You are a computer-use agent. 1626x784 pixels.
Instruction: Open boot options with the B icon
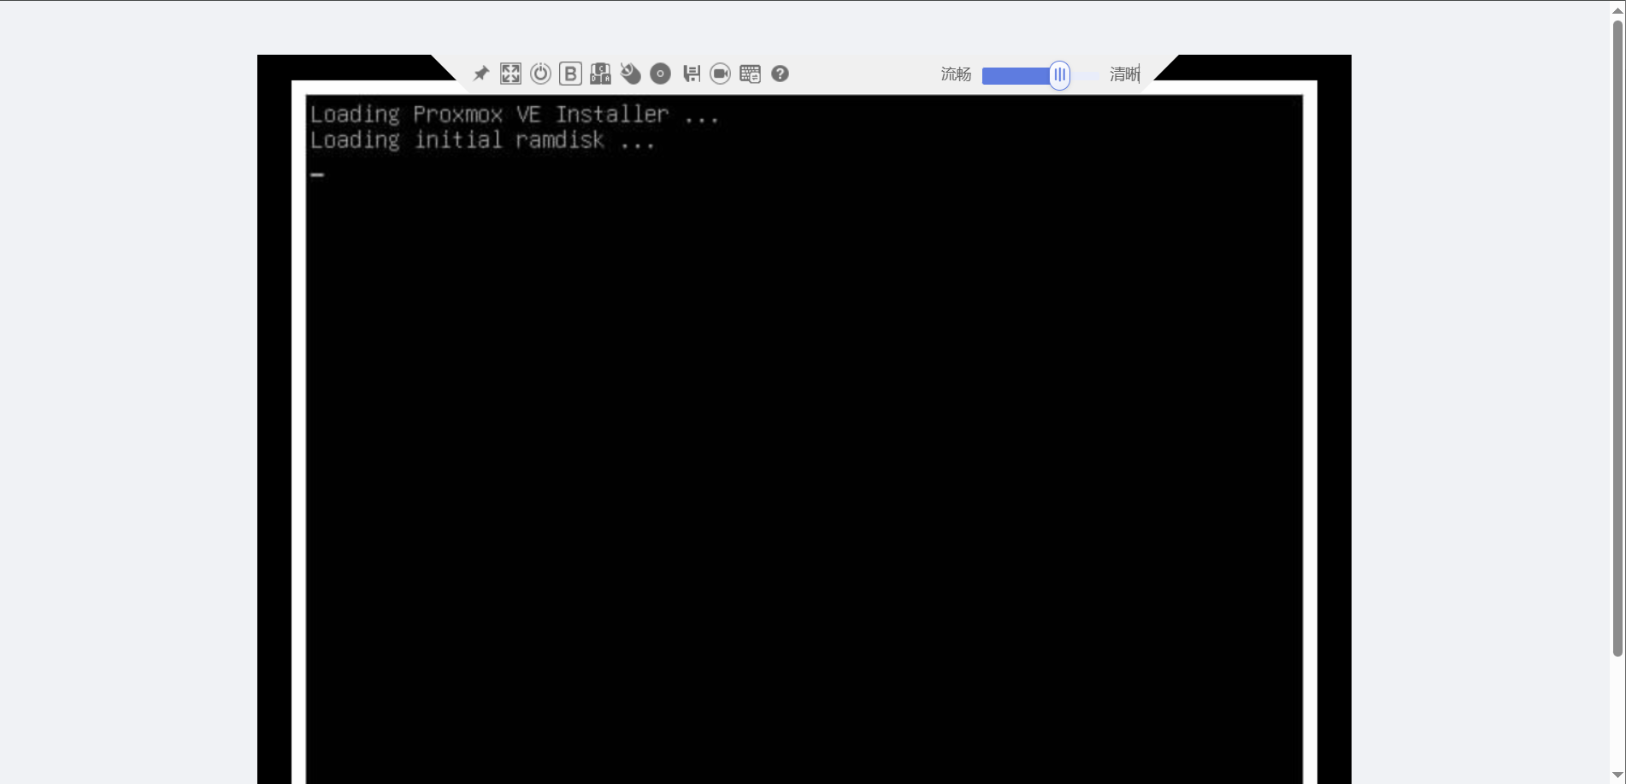click(x=570, y=74)
